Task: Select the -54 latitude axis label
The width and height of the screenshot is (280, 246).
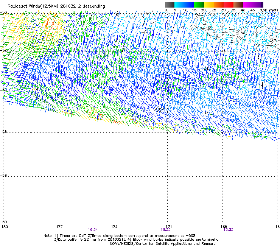Action: click(3, 90)
